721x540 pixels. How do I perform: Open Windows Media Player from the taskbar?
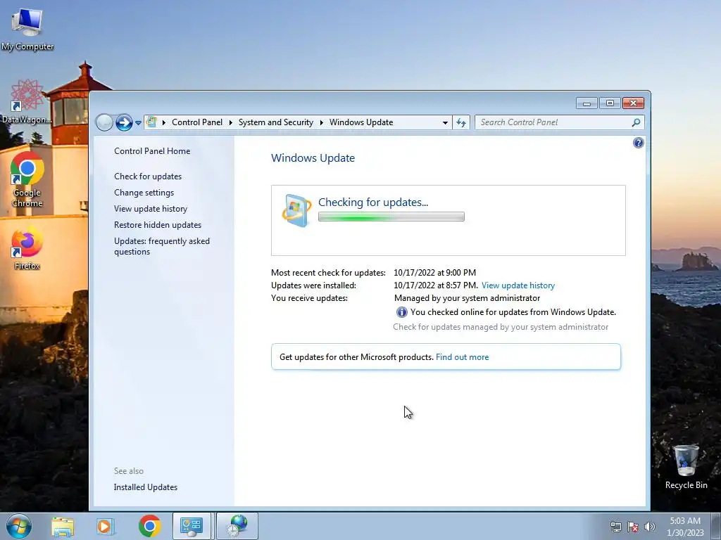(x=105, y=526)
